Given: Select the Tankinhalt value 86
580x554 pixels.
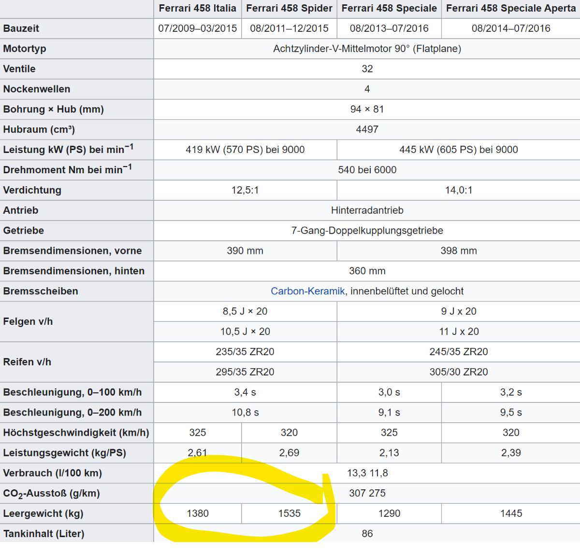Looking at the screenshot, I should (x=367, y=534).
